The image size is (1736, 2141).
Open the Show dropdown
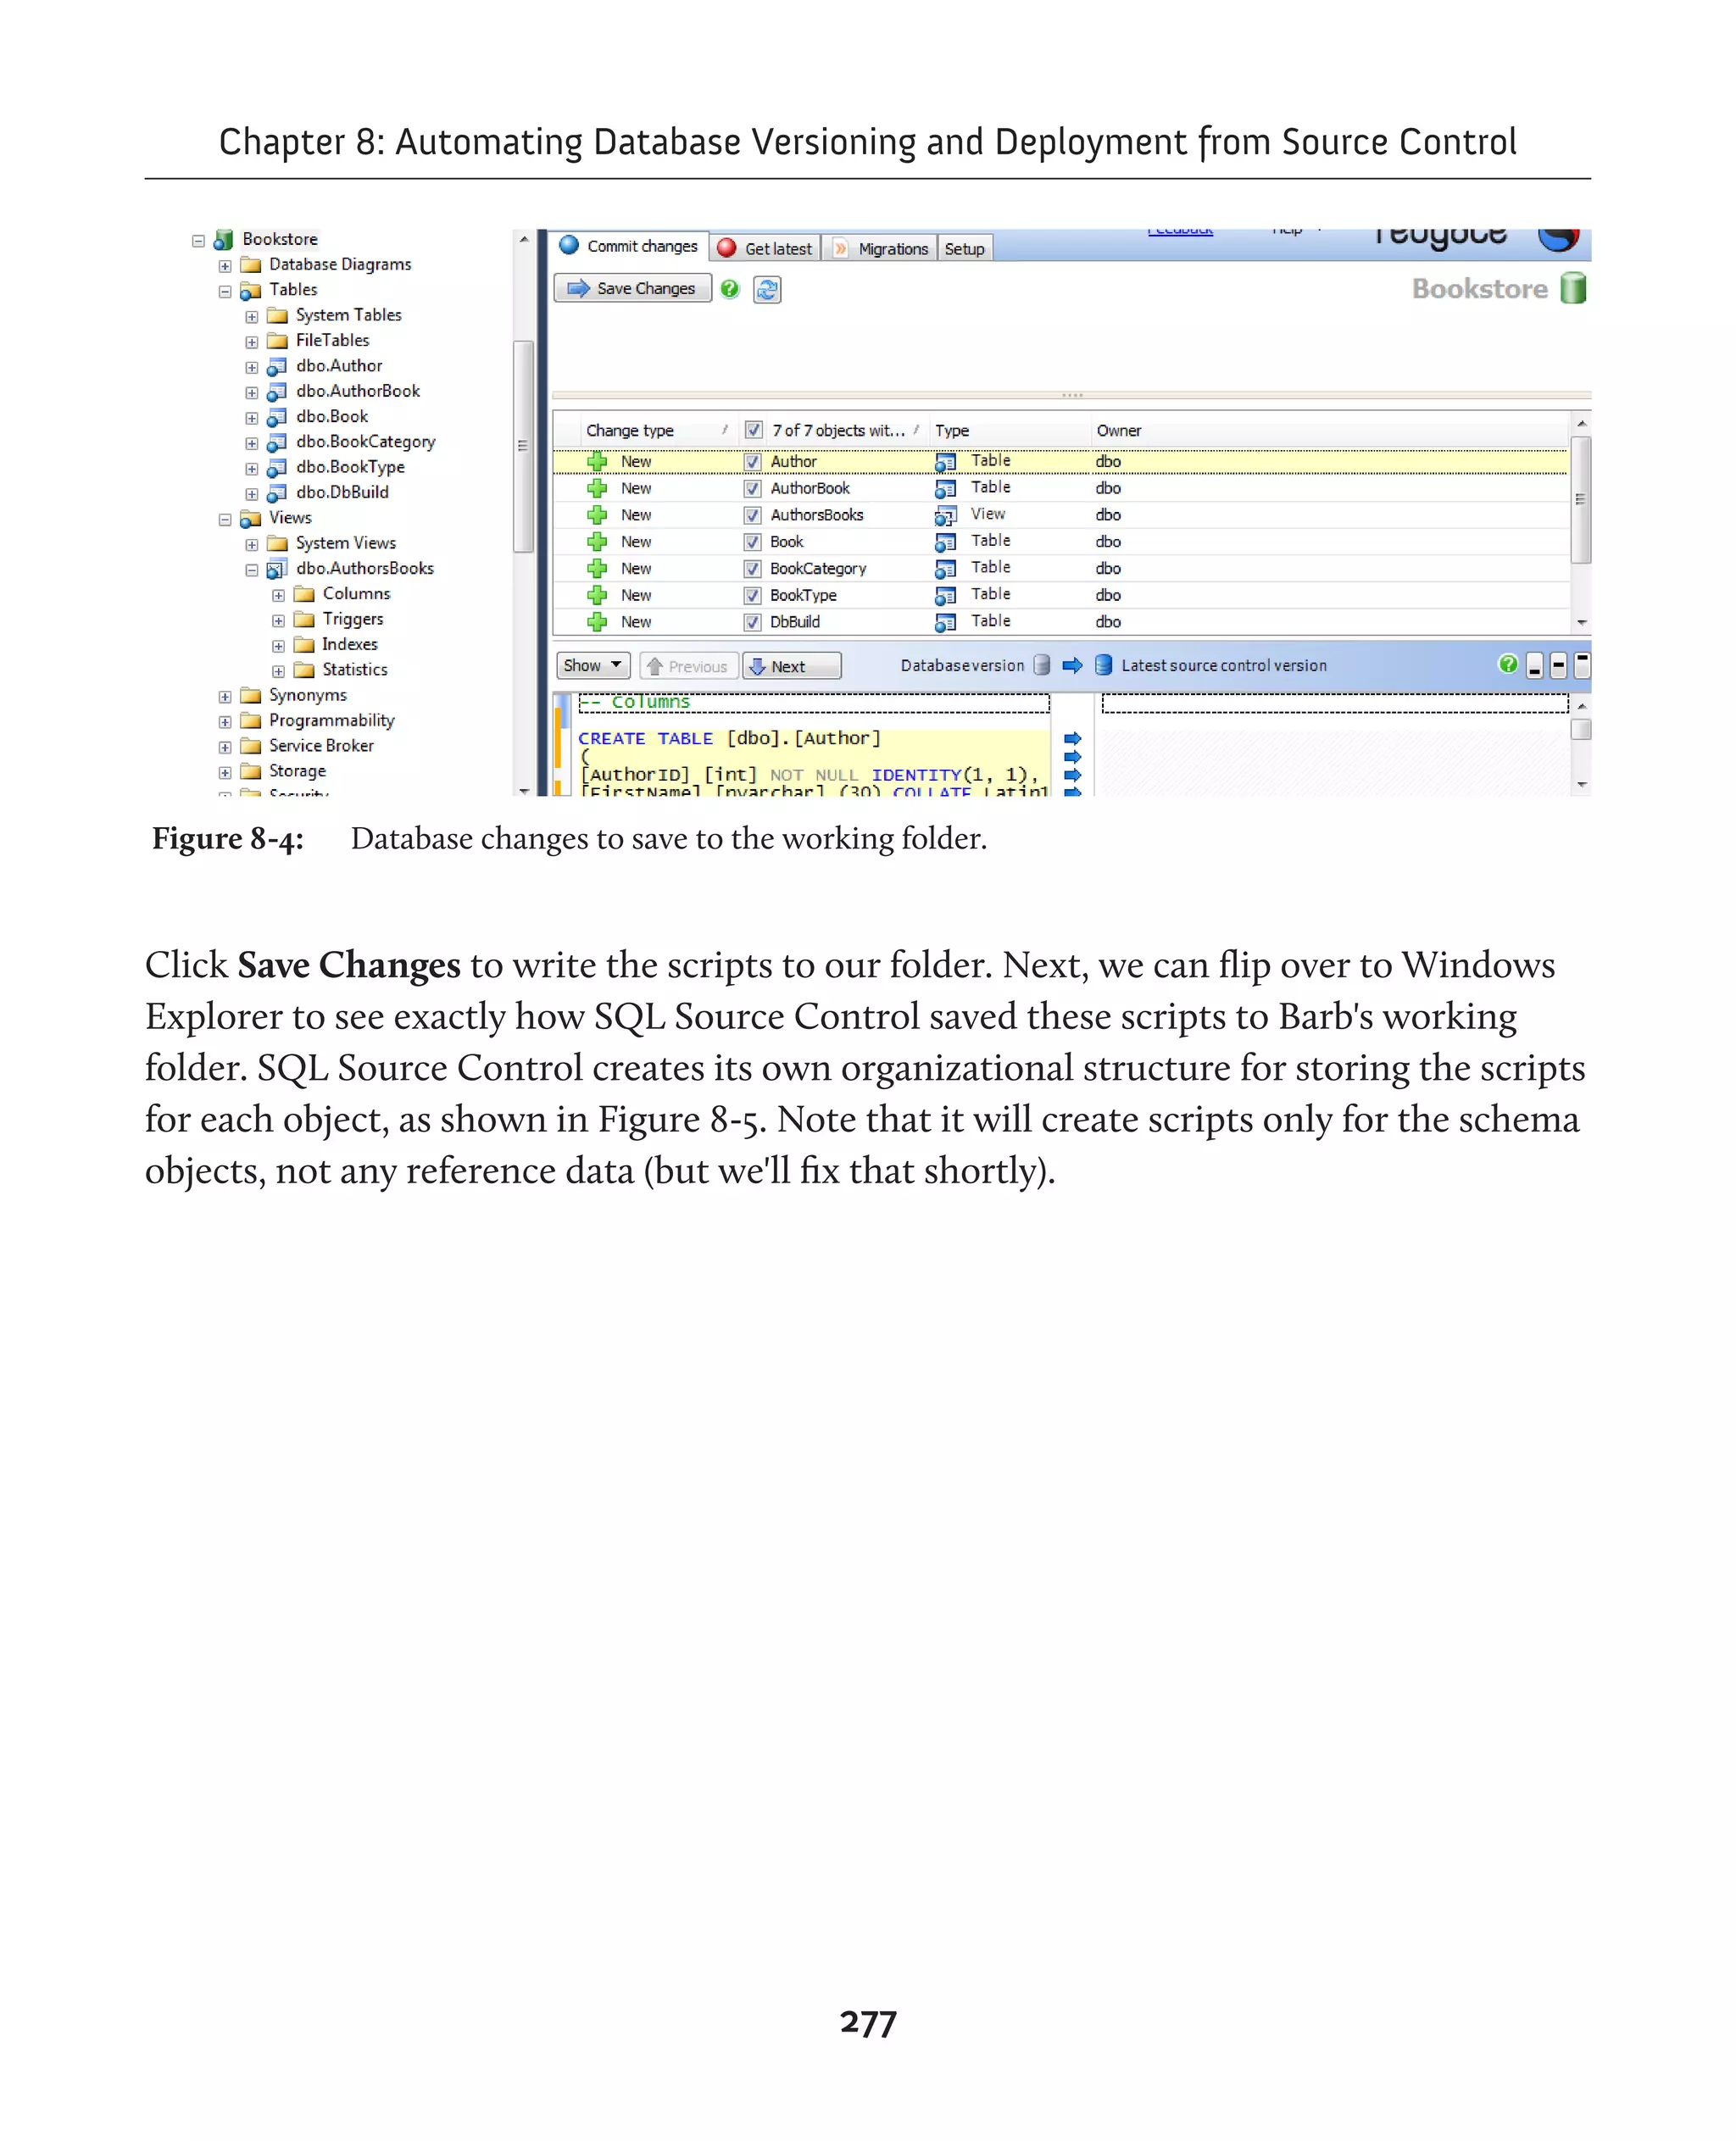pyautogui.click(x=593, y=666)
